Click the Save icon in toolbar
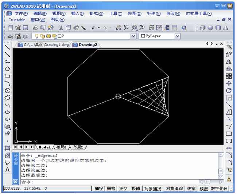This screenshot has width=237, height=194. click(26, 28)
